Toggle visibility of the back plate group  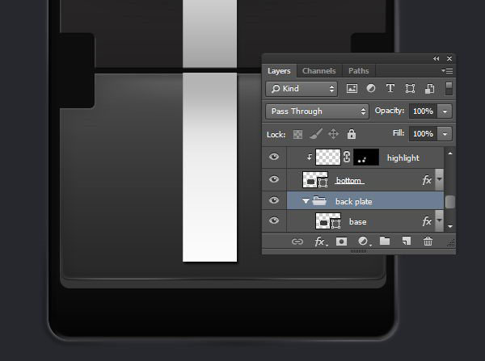(275, 200)
